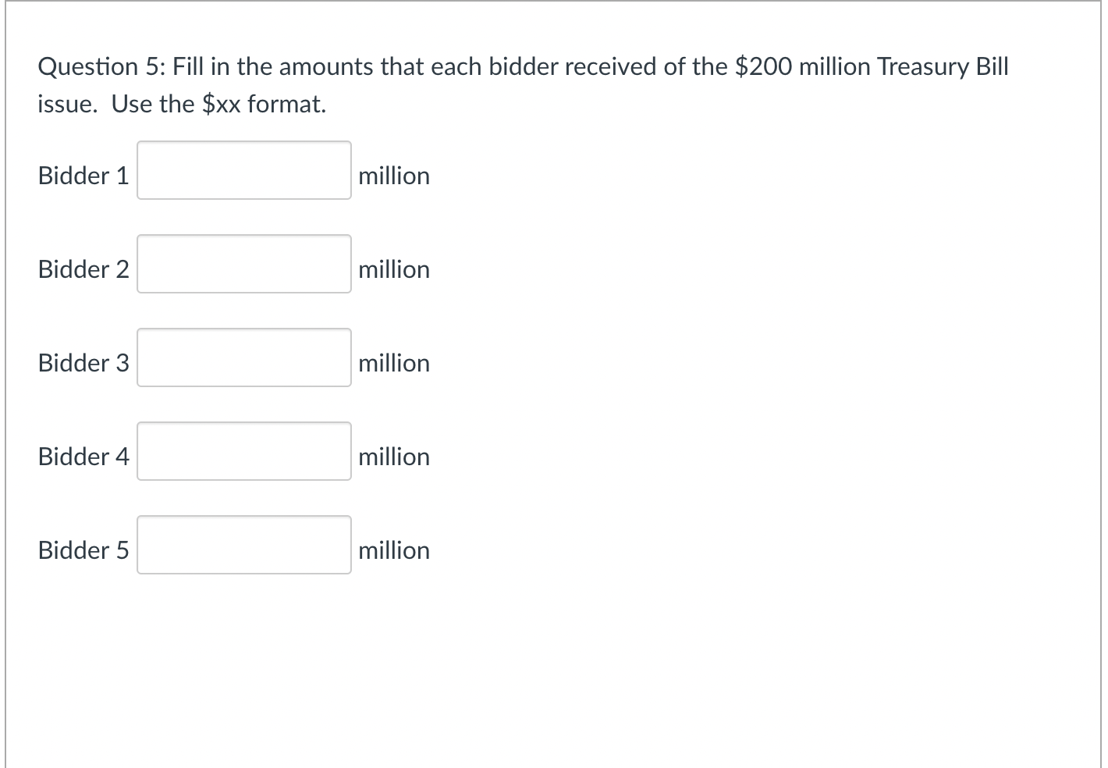This screenshot has width=1108, height=768.
Task: Select the Bidder 1 label text
Action: point(83,176)
